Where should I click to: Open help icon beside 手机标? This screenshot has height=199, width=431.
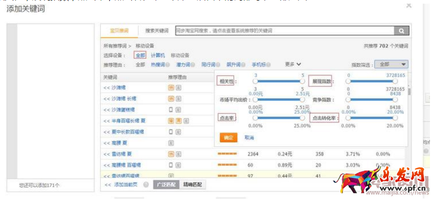268,65
